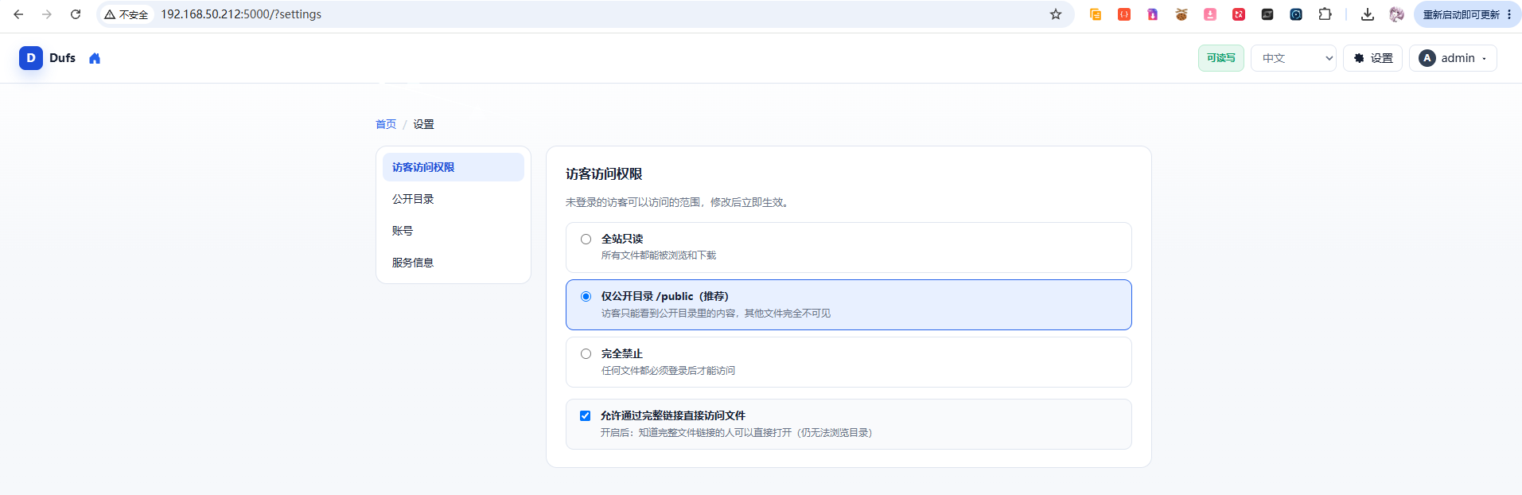Expand the admin account menu
The height and width of the screenshot is (495, 1522).
click(x=1453, y=58)
